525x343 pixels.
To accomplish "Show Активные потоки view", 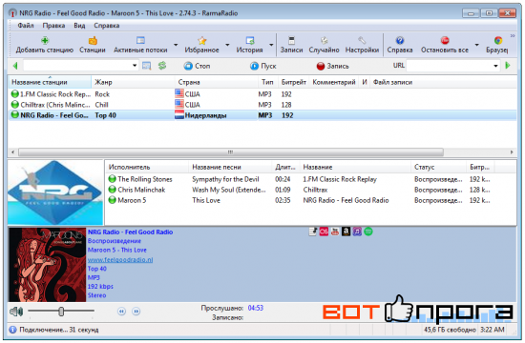I will point(140,45).
